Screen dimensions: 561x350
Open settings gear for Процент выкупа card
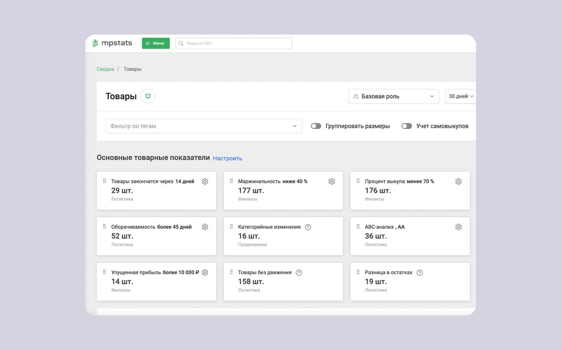pos(458,181)
